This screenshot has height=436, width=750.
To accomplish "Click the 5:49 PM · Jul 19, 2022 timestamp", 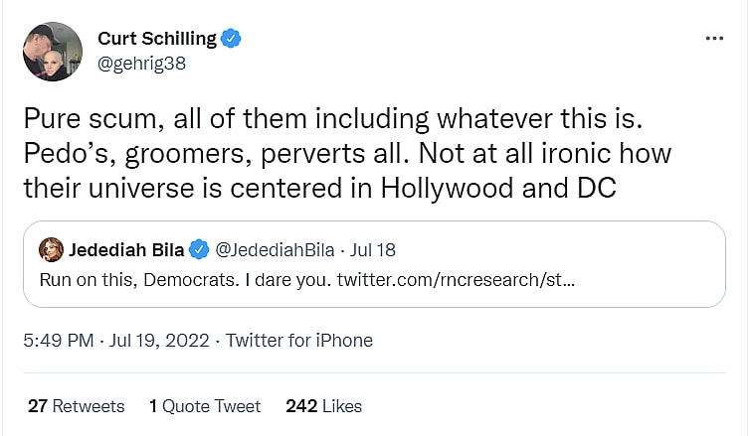I will 116,341.
